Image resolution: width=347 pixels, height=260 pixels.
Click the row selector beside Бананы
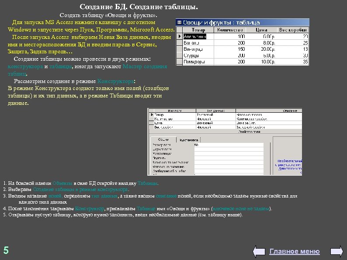point(180,43)
